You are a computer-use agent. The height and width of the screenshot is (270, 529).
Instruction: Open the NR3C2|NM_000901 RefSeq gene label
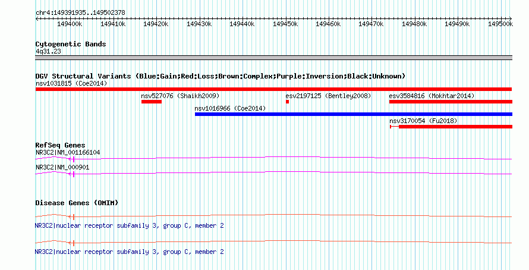[62, 167]
